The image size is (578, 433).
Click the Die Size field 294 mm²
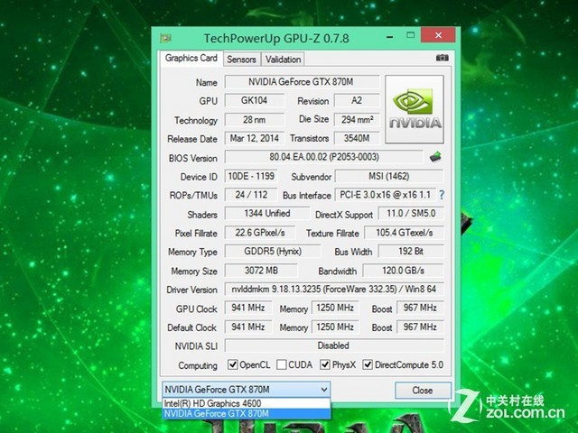(357, 120)
